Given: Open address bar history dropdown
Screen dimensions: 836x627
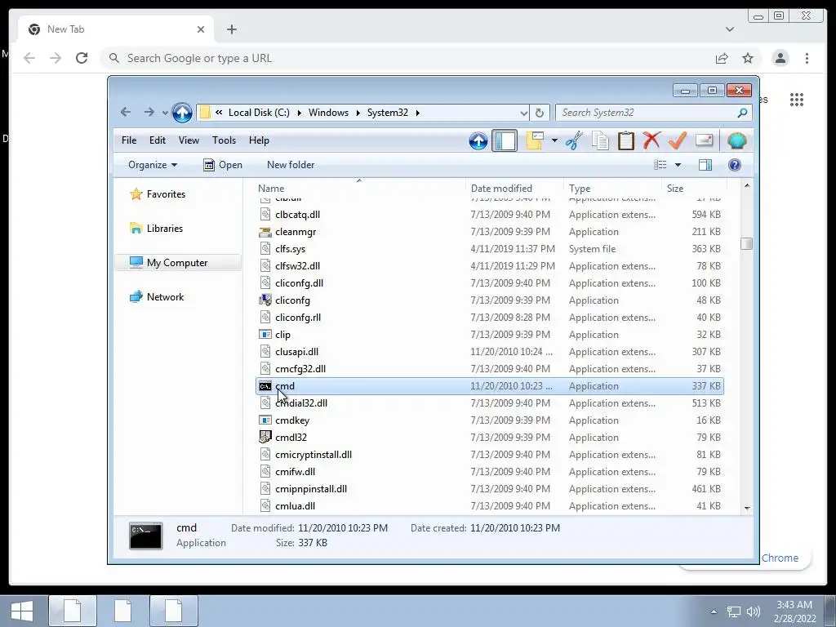Looking at the screenshot, I should [523, 113].
